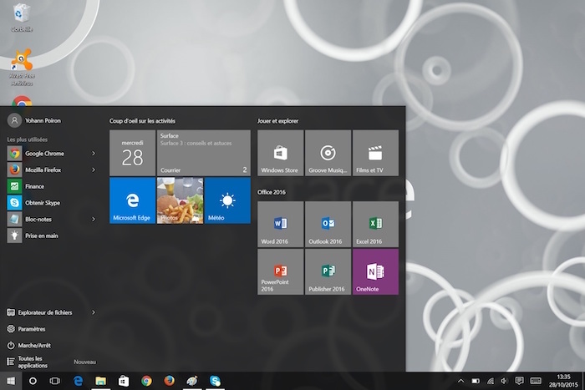Viewport: 585px width, 390px height.
Task: Open Paramètres from the Start menu
Action: point(32,329)
